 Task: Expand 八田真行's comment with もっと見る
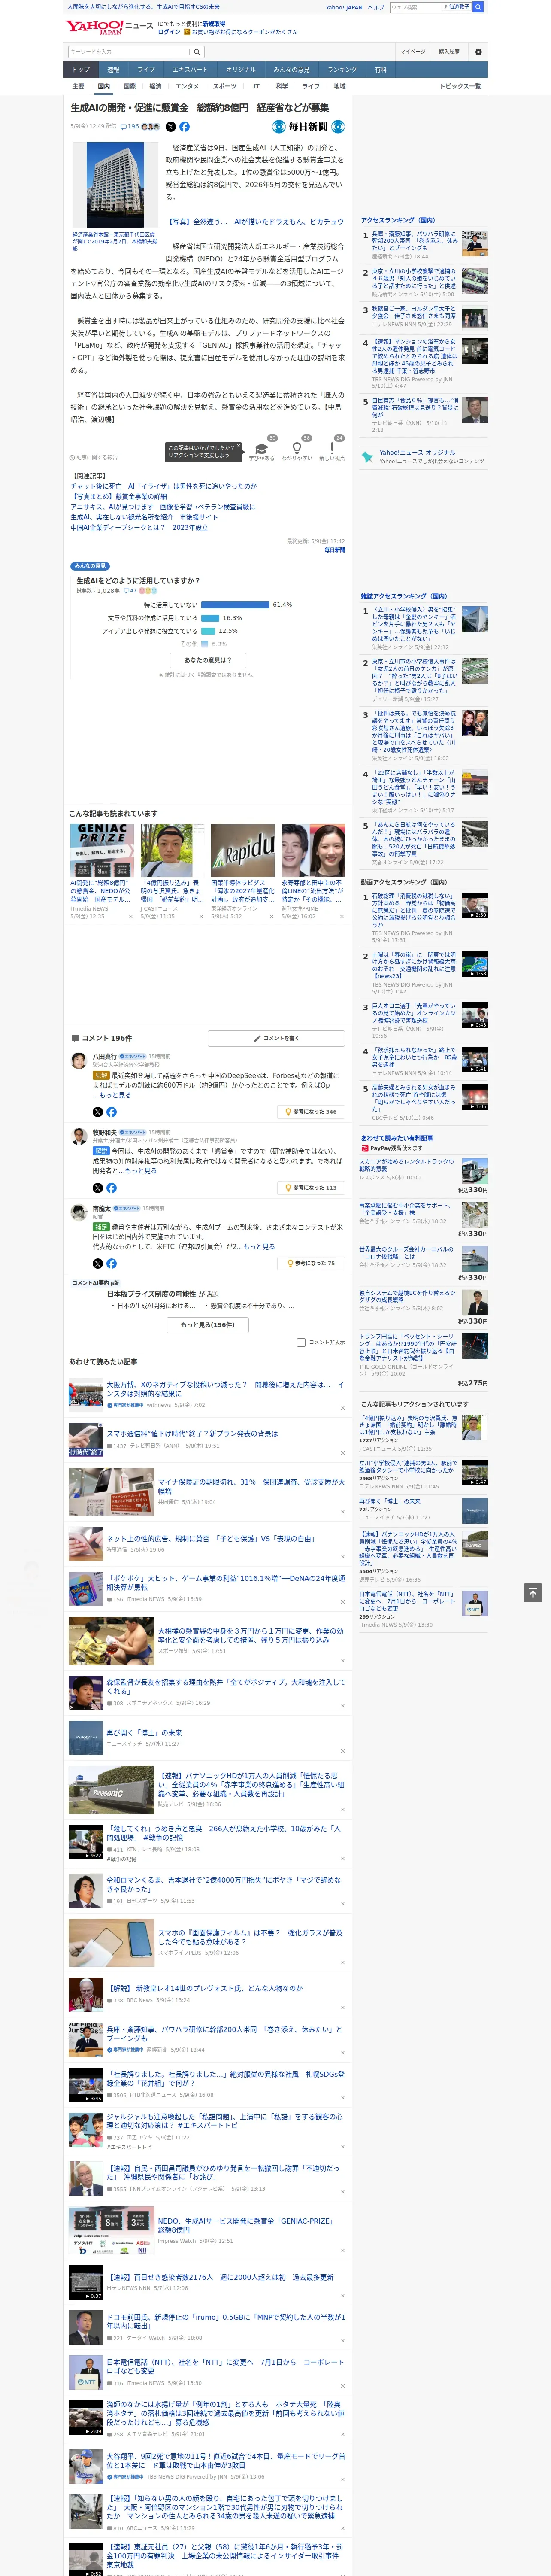coord(115,1095)
